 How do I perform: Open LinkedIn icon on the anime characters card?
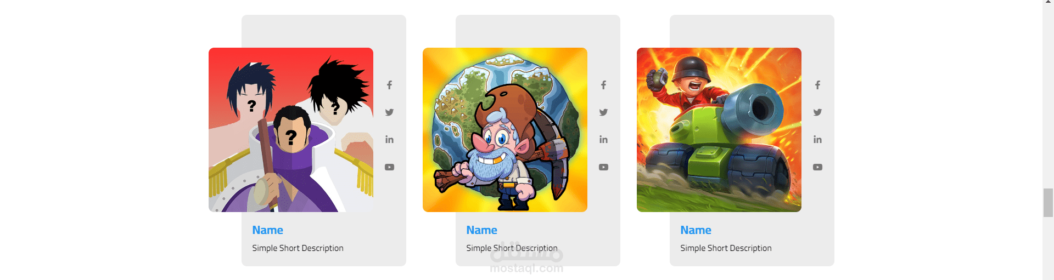point(389,140)
